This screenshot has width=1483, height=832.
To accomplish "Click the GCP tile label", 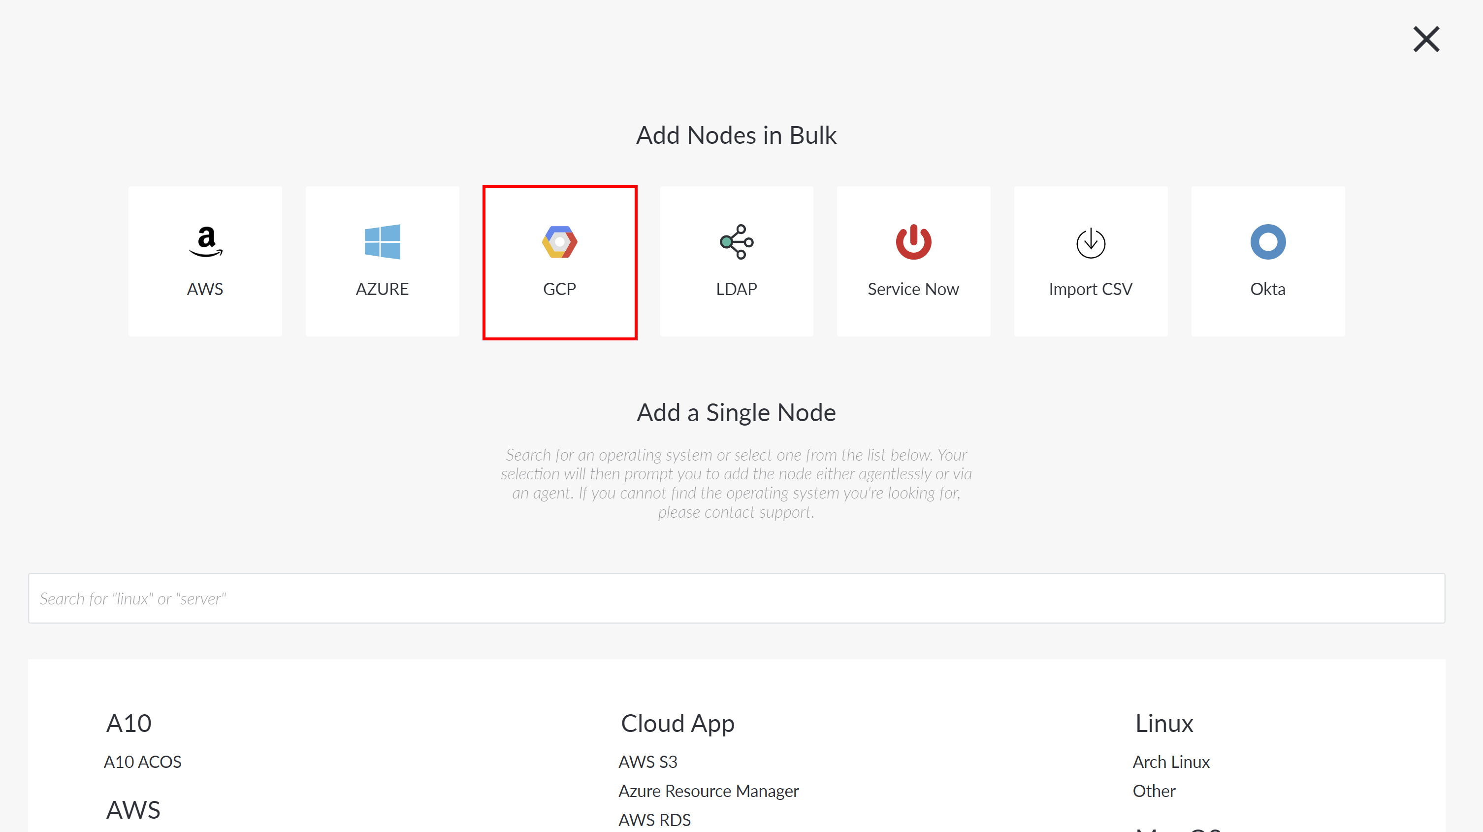I will coord(560,289).
